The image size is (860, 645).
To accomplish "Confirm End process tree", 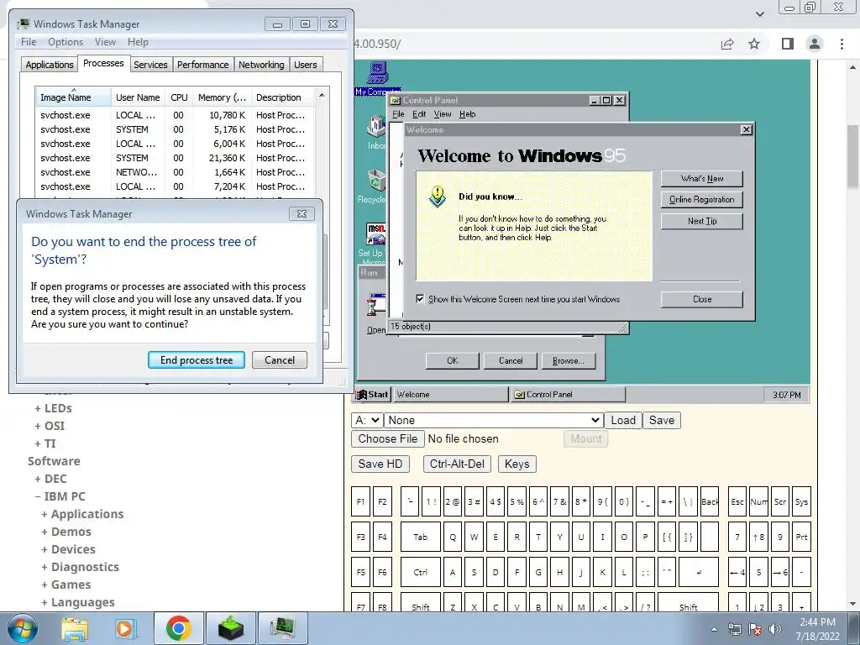I will coord(197,360).
